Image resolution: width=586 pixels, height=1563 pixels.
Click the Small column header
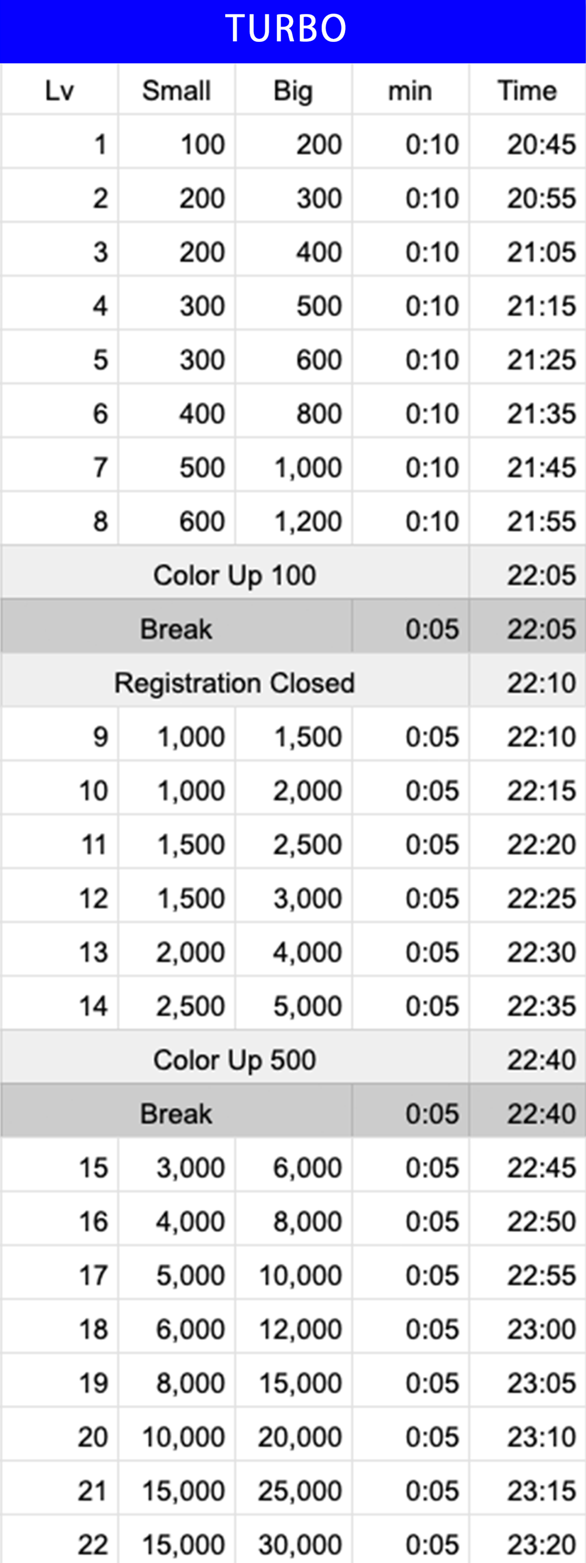click(x=176, y=91)
